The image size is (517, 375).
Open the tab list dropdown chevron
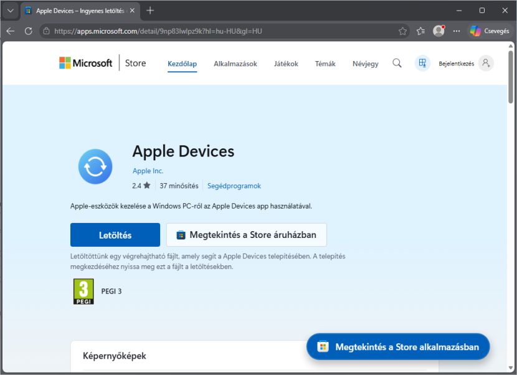(x=10, y=11)
